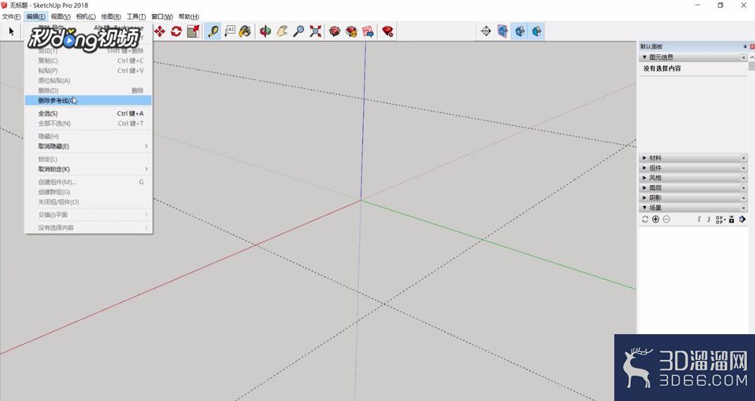Click the Add Scene plus icon
This screenshot has width=755, height=401.
(x=655, y=219)
